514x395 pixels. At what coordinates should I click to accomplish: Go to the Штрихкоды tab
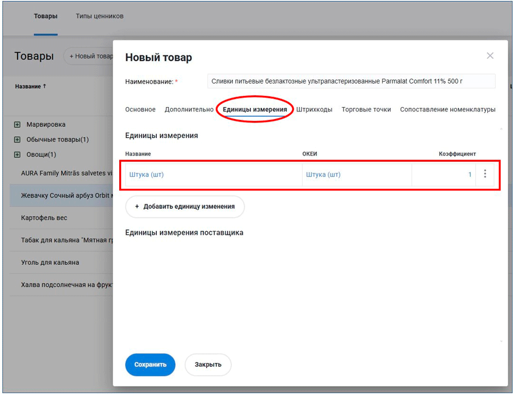[x=314, y=110]
